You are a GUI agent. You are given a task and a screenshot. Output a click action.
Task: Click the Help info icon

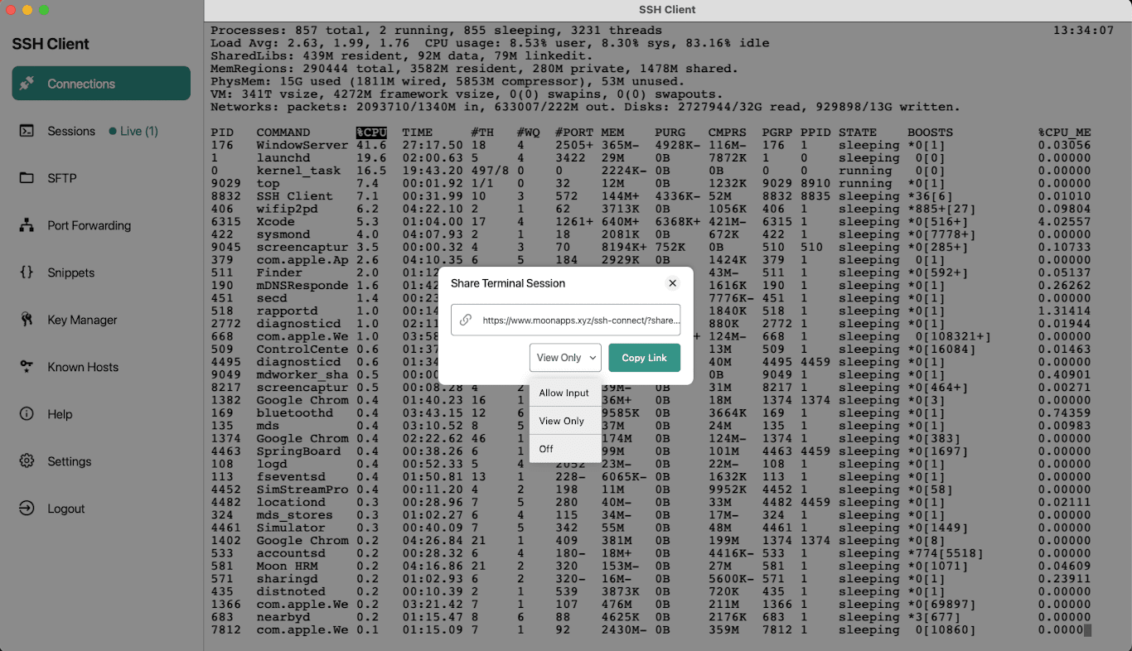[x=27, y=414]
